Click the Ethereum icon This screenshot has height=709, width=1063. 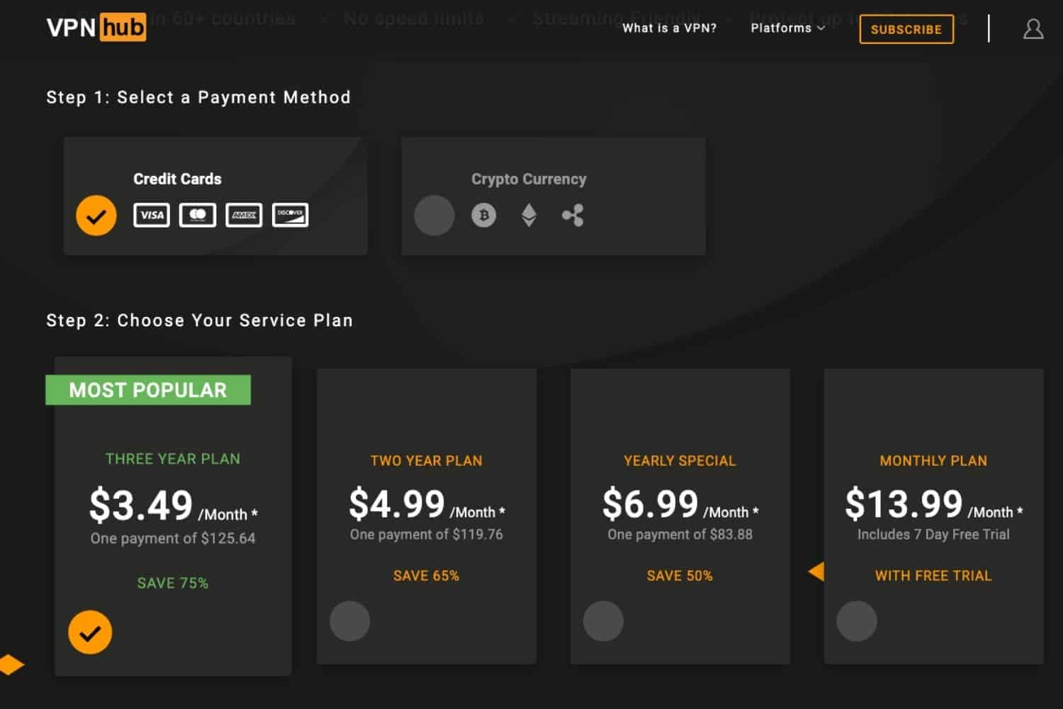click(529, 215)
